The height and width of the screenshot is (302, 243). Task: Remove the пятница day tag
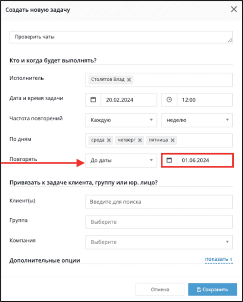coord(173,140)
